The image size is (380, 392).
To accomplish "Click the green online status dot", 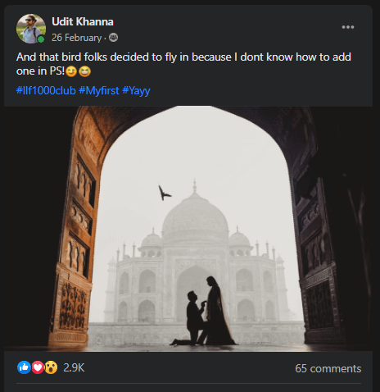I will [x=41, y=39].
